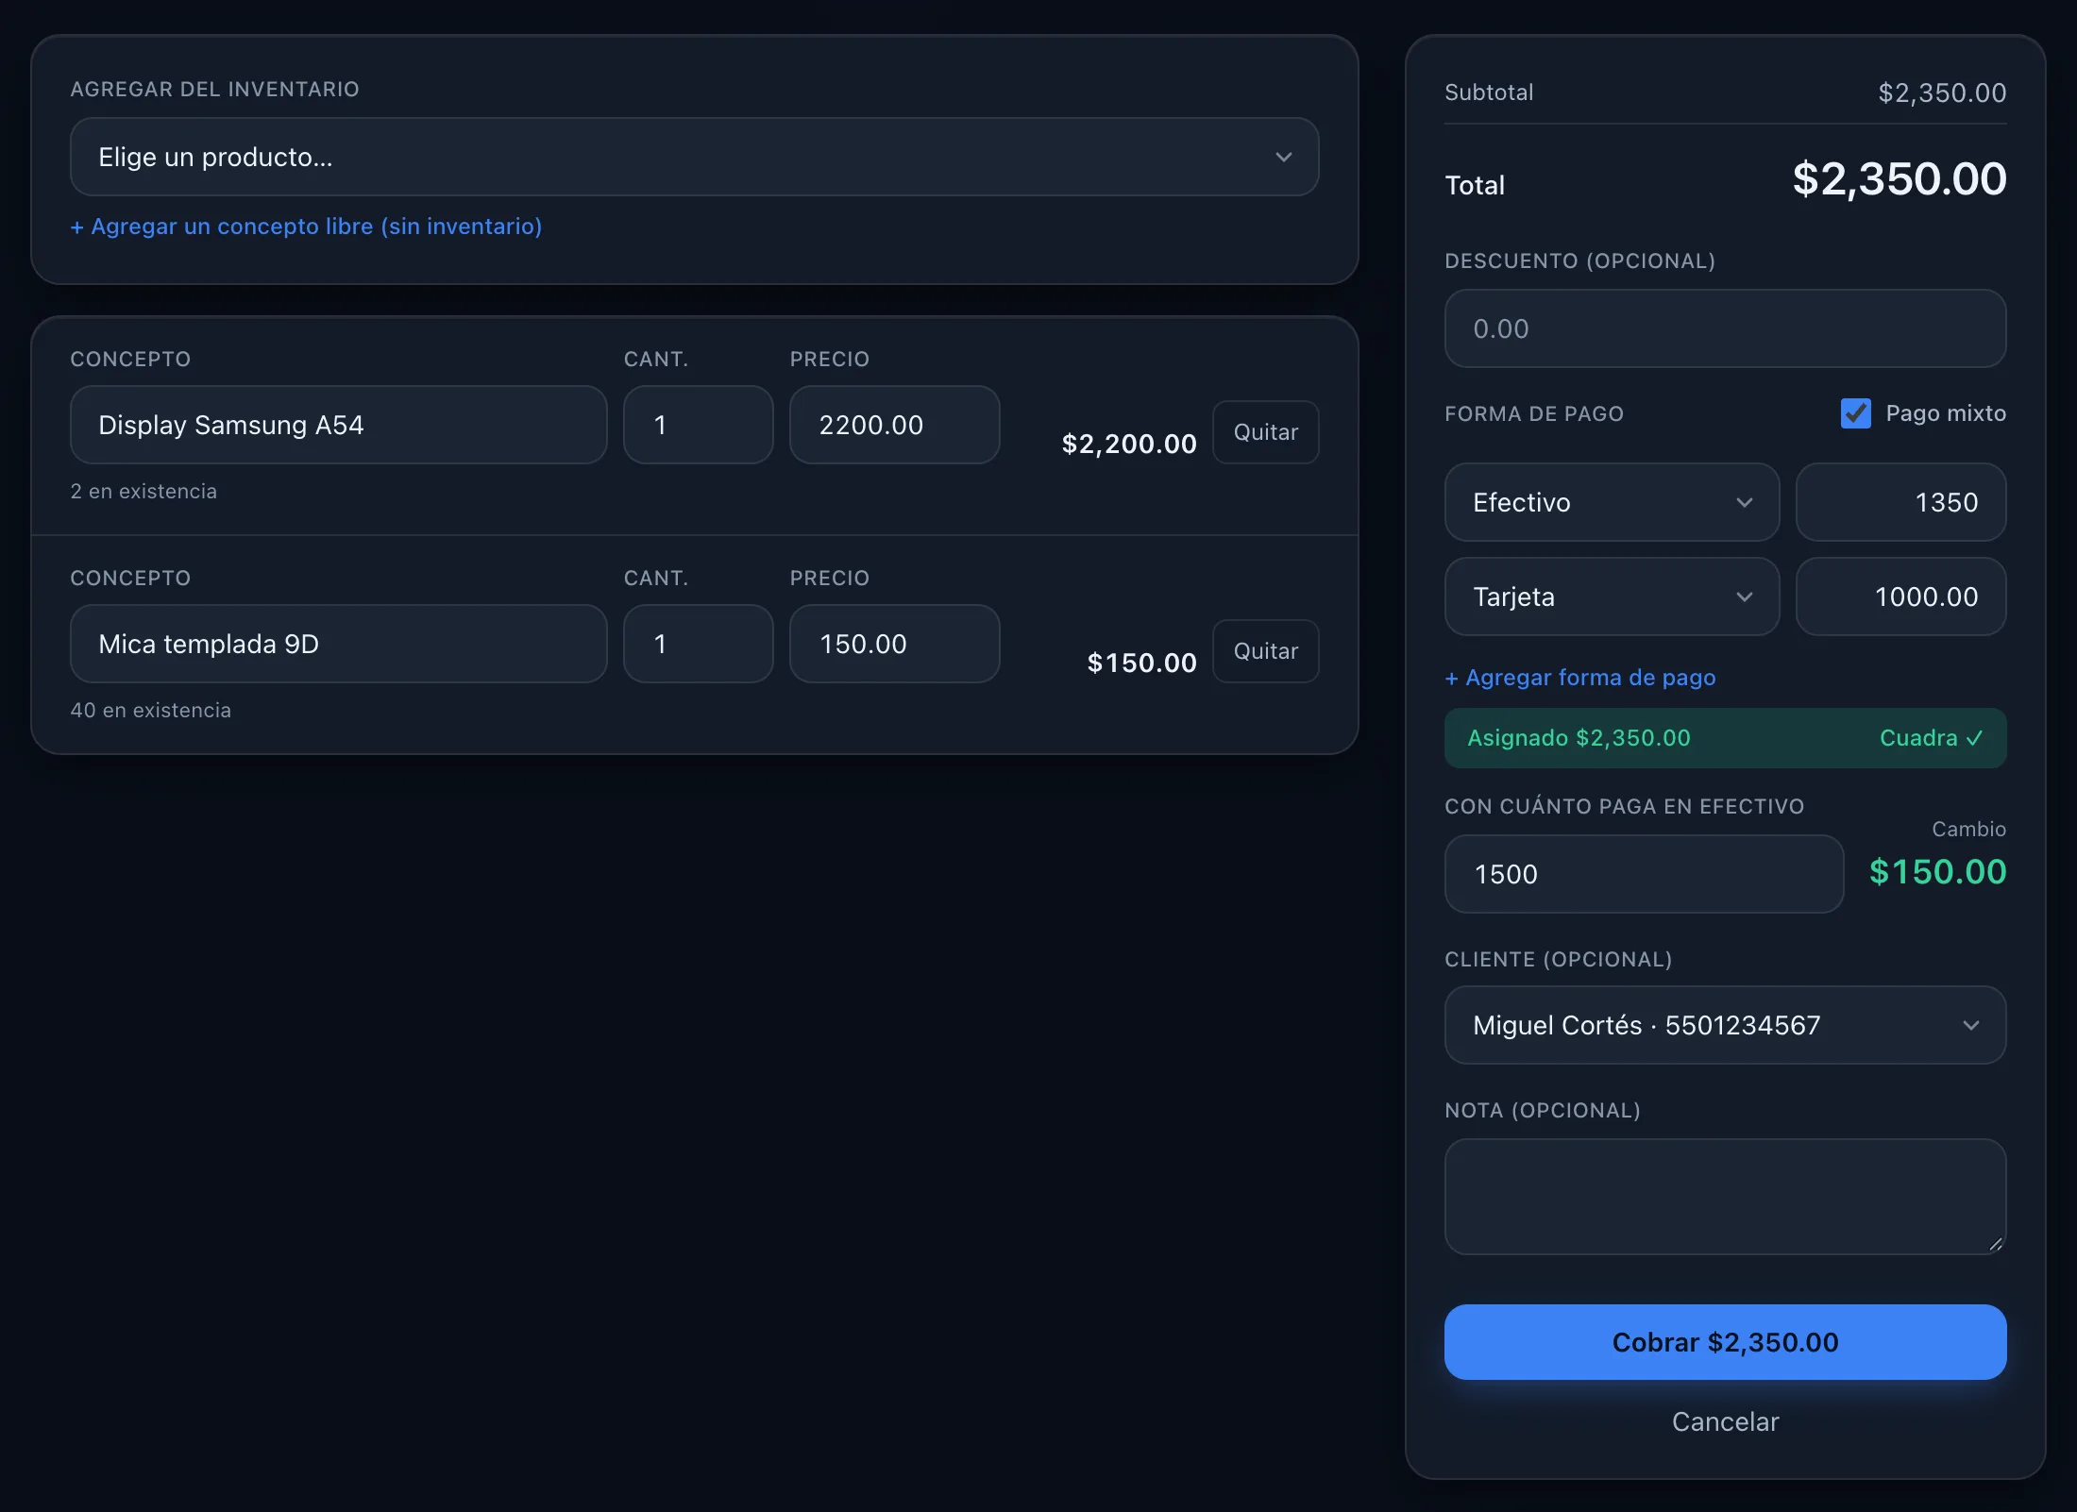The width and height of the screenshot is (2077, 1512).
Task: Click the 'Asignado $2,350.00' status text
Action: (x=1579, y=738)
